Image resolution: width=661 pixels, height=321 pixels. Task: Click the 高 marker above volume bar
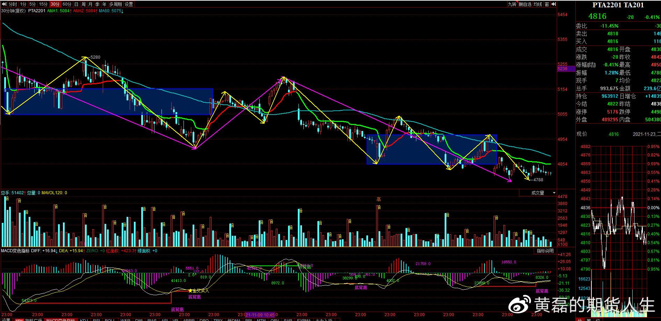coord(379,199)
